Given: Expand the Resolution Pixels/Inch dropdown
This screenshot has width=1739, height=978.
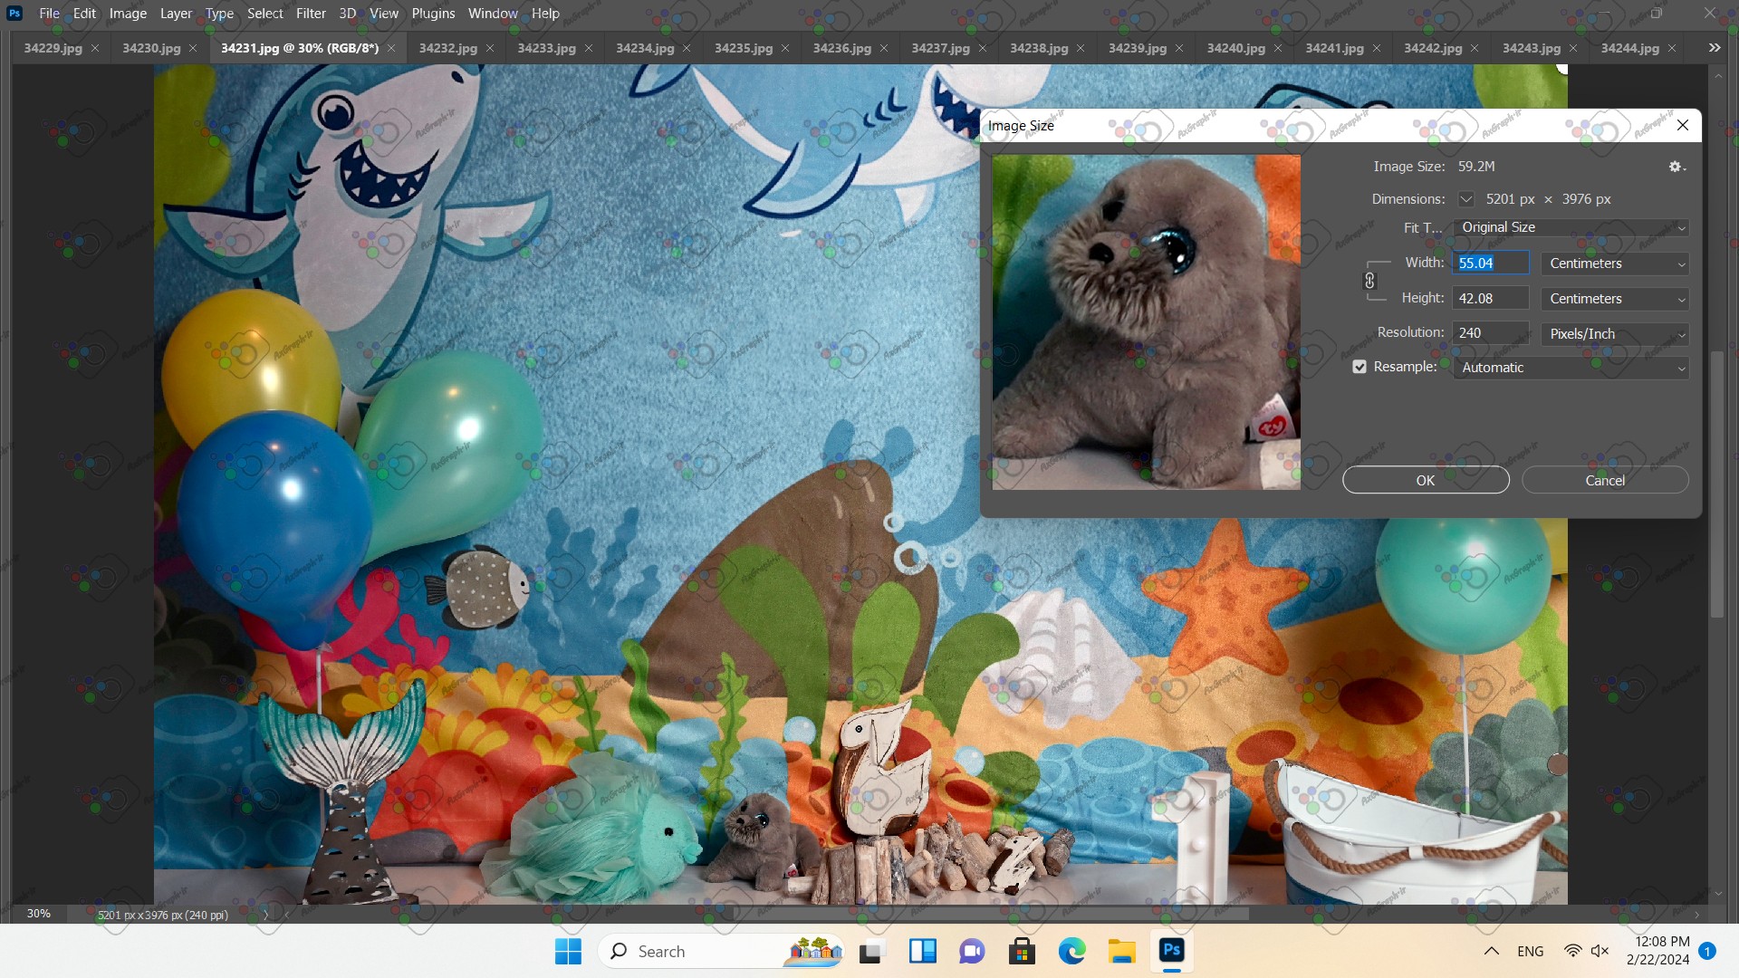Looking at the screenshot, I should point(1615,334).
